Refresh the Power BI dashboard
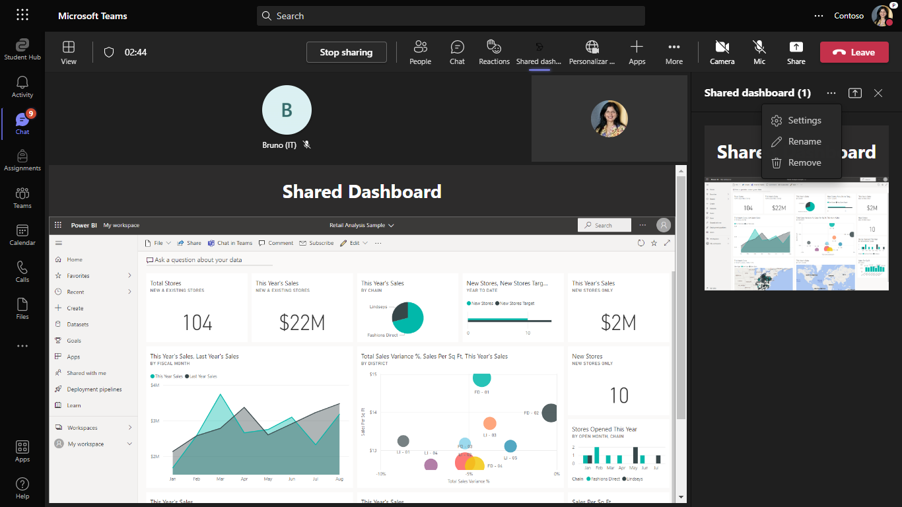 point(641,243)
